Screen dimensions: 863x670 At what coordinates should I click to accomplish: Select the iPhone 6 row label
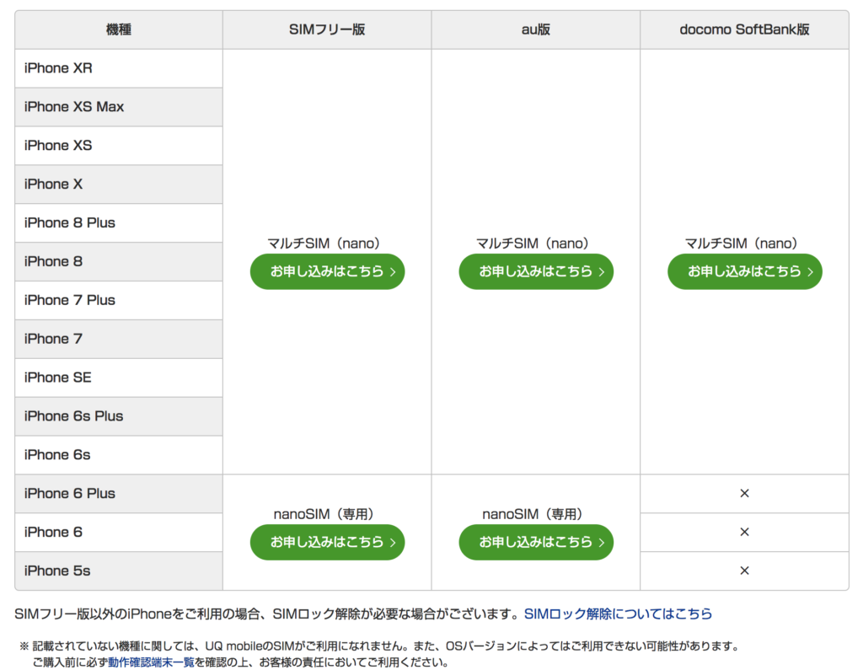[53, 533]
